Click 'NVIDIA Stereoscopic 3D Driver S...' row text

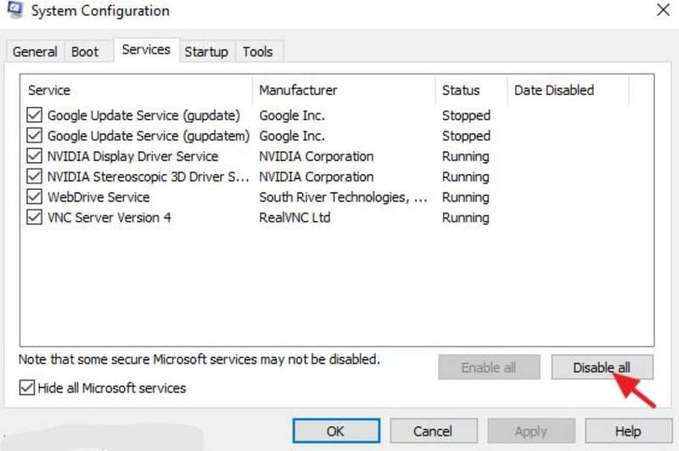(x=148, y=176)
